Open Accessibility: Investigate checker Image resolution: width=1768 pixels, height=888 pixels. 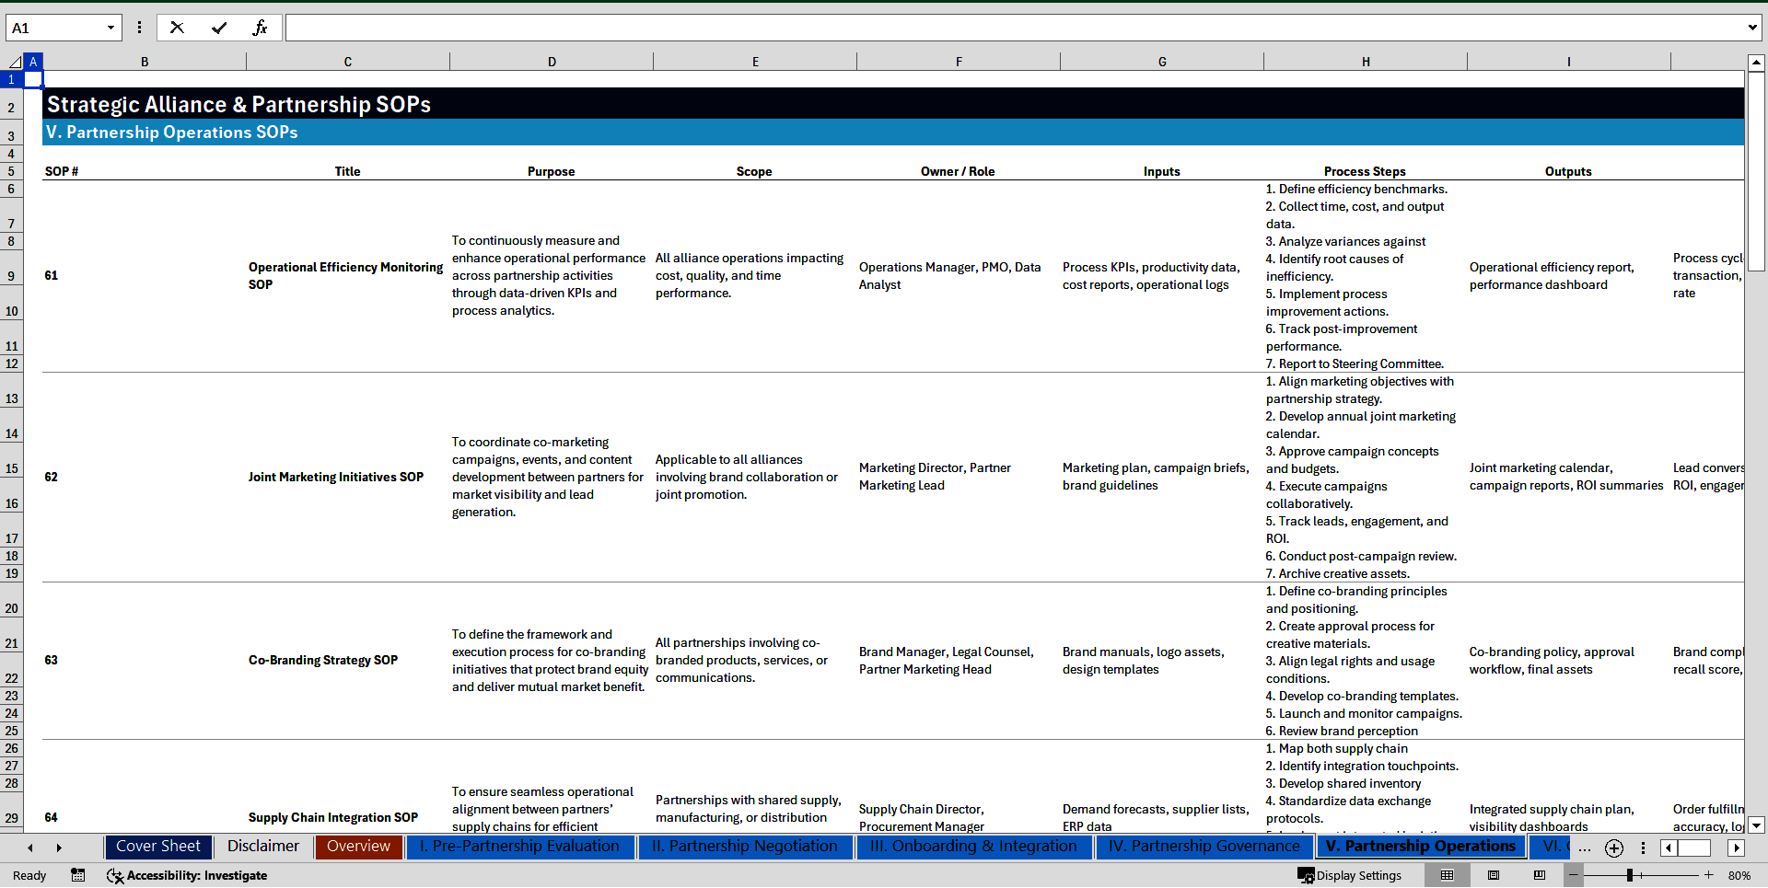[x=187, y=875]
